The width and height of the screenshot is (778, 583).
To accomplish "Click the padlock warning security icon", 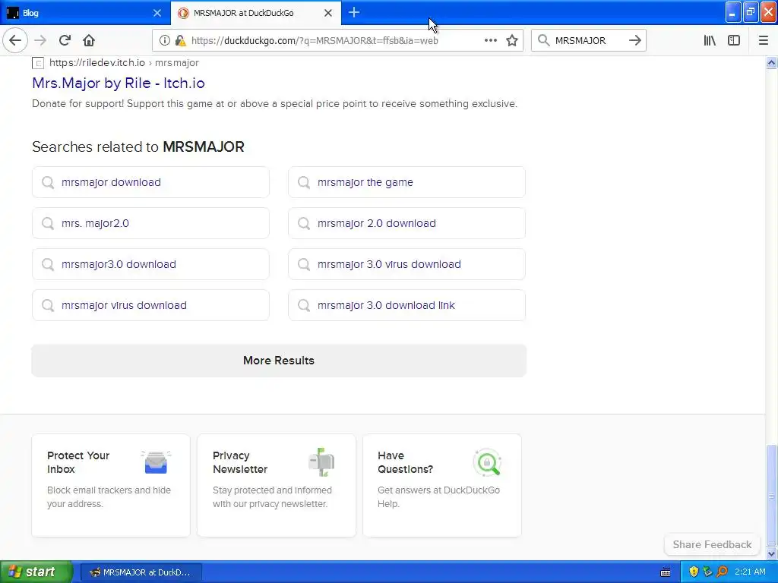I will click(180, 41).
